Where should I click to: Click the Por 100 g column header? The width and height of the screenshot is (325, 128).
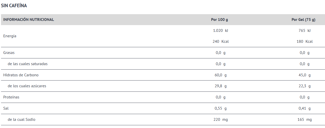point(219,20)
